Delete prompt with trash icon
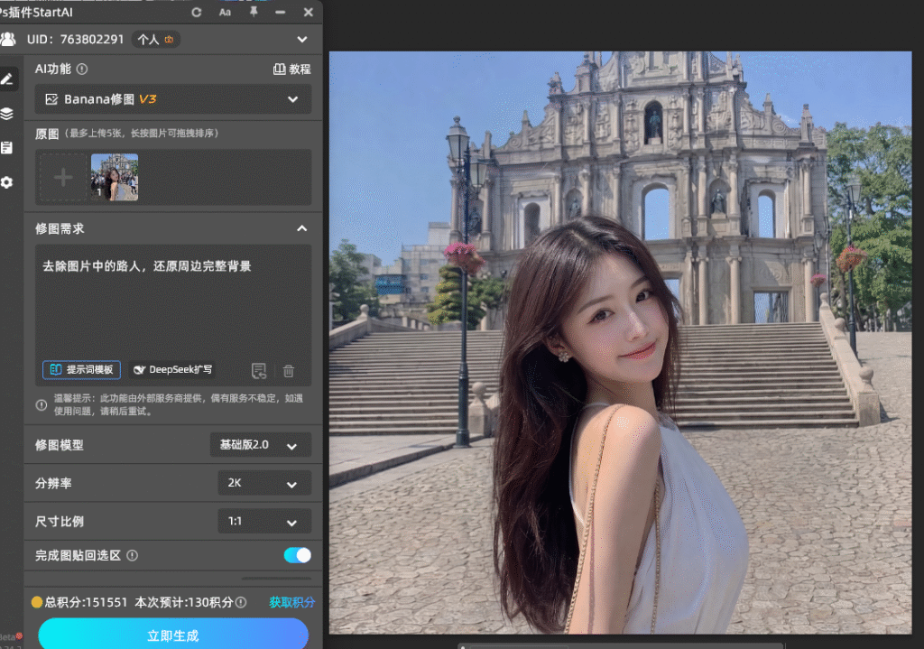This screenshot has width=924, height=649. [289, 371]
